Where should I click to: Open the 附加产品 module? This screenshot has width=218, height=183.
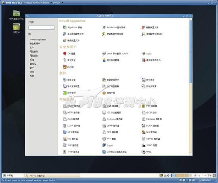[109, 93]
